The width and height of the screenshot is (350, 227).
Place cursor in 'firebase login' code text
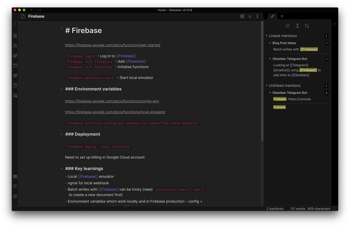80,56
